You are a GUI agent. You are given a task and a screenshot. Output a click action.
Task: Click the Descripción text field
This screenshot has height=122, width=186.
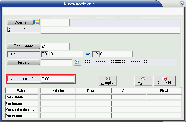pyautogui.click(x=110, y=30)
